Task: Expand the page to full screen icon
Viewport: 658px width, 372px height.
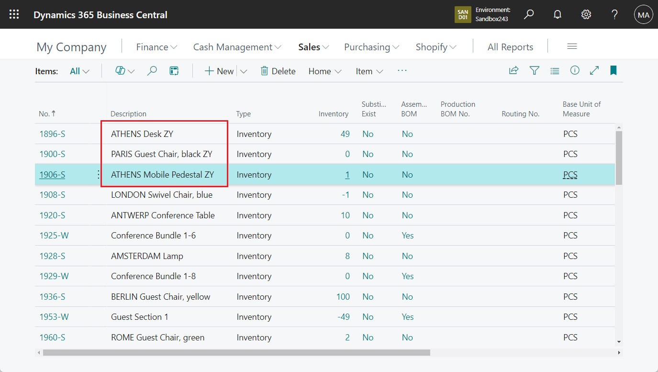Action: 594,70
